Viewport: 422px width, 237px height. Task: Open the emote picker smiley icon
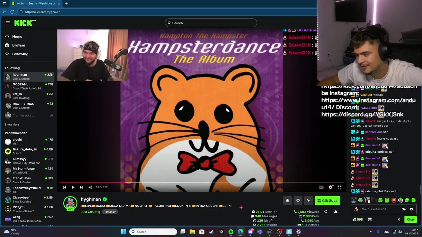pyautogui.click(x=411, y=209)
